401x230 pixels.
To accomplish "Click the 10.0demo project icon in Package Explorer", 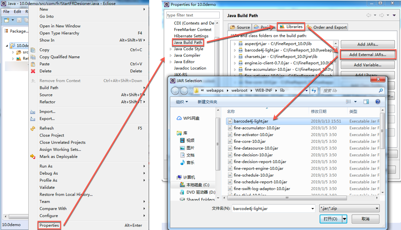I will tap(13, 46).
